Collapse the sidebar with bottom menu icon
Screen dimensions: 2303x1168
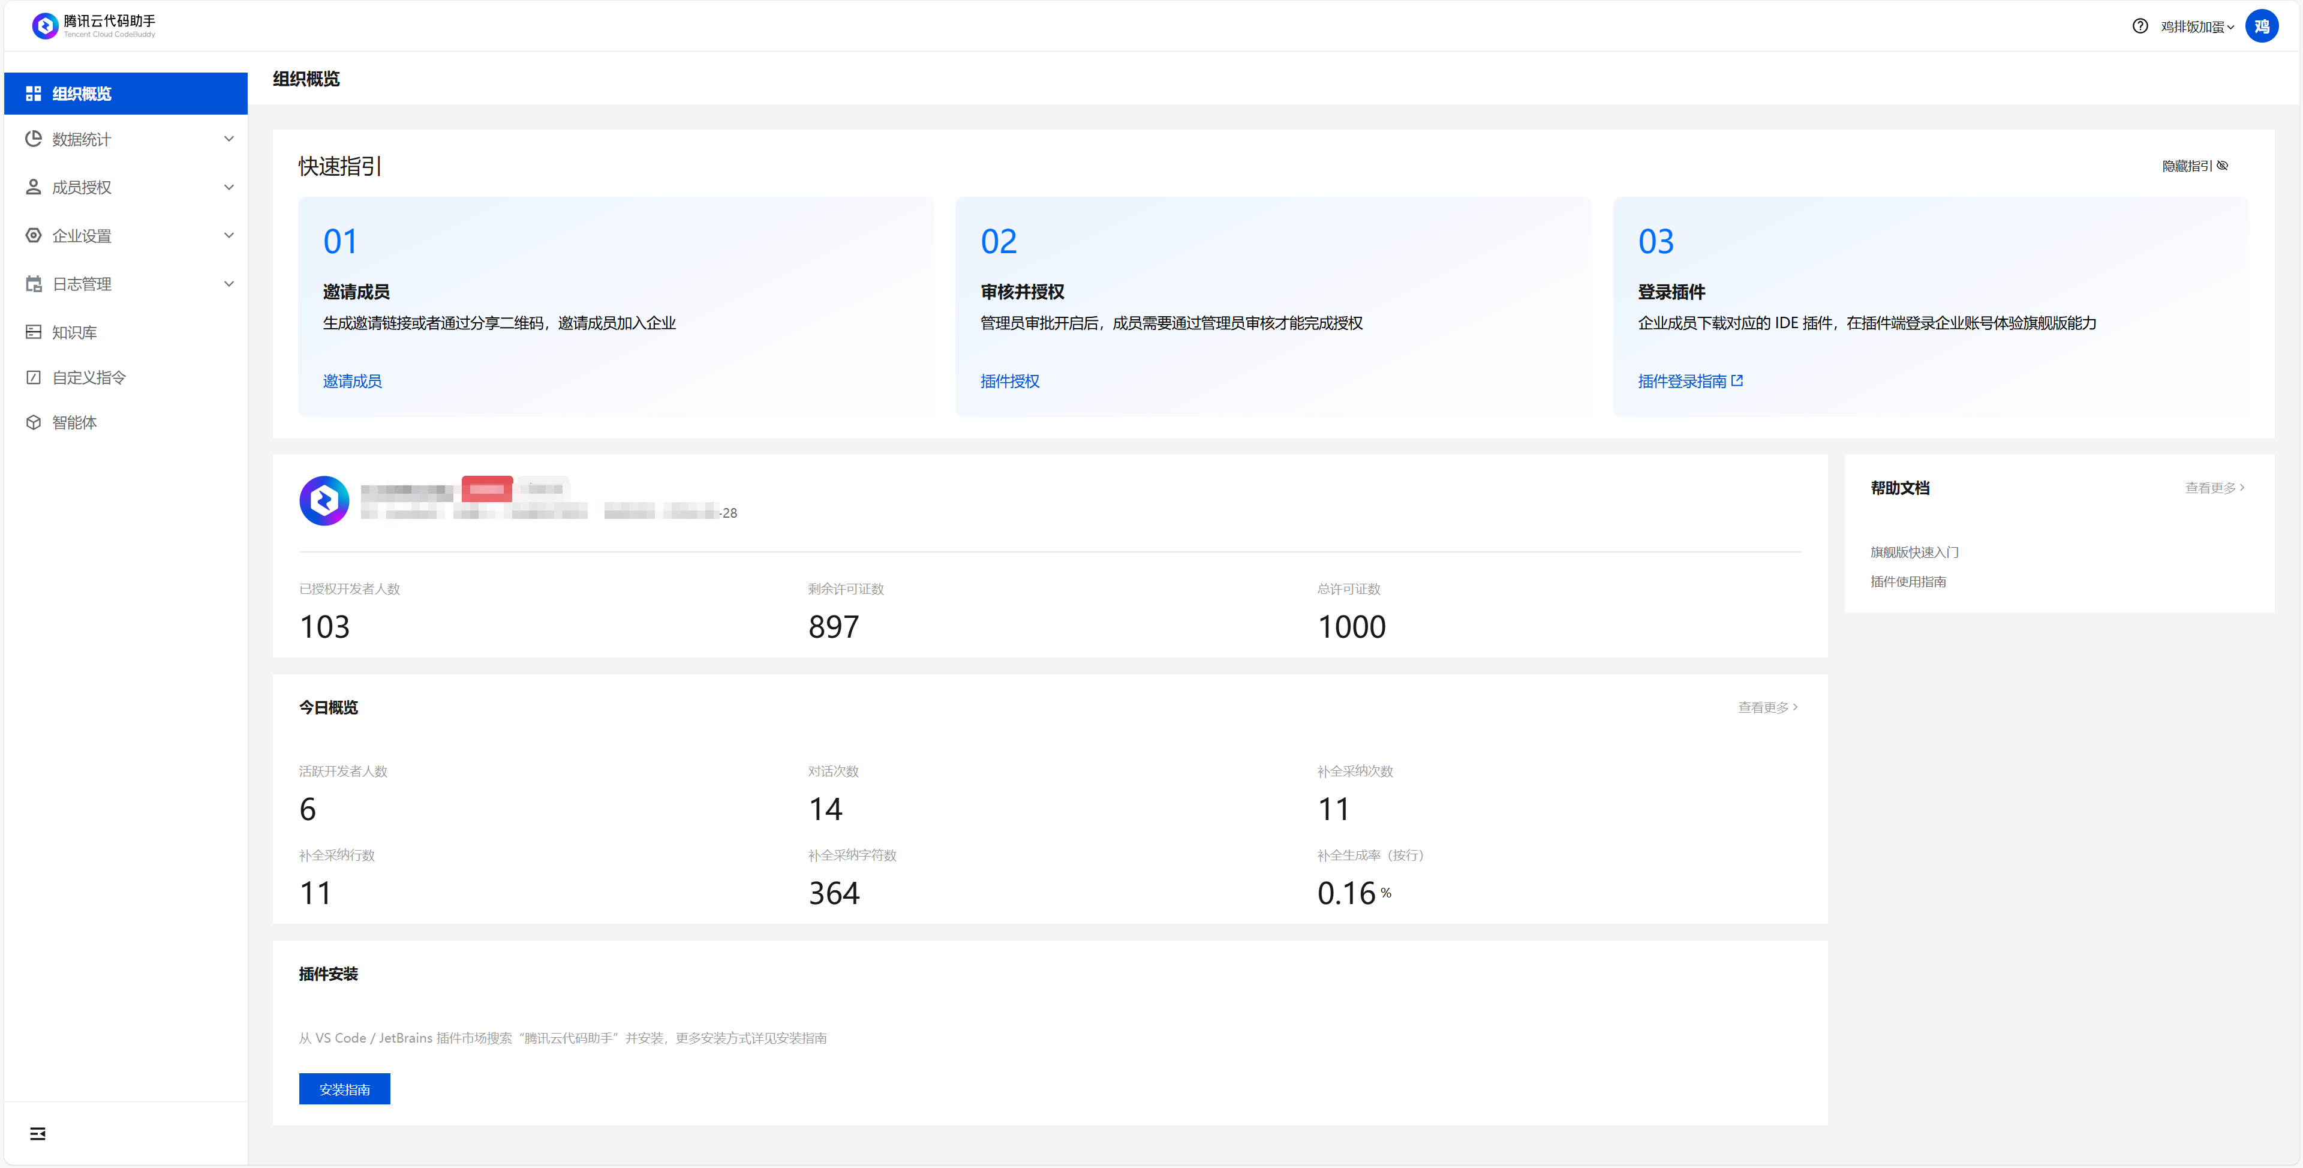(x=38, y=1134)
